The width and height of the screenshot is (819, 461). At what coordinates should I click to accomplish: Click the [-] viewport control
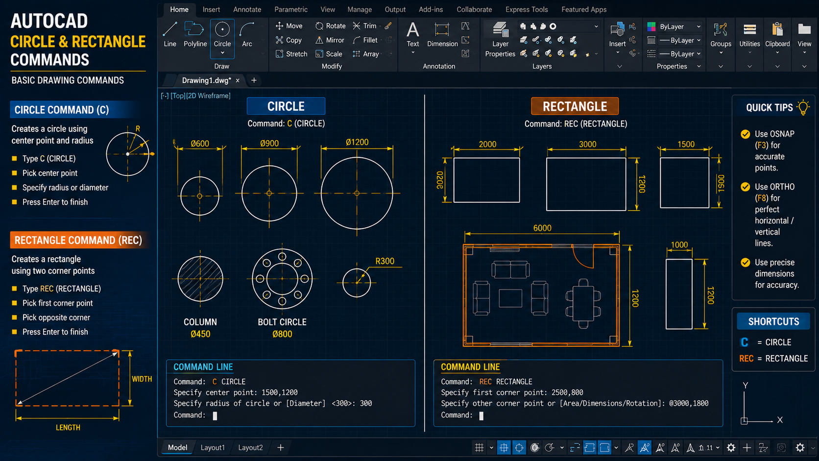165,96
